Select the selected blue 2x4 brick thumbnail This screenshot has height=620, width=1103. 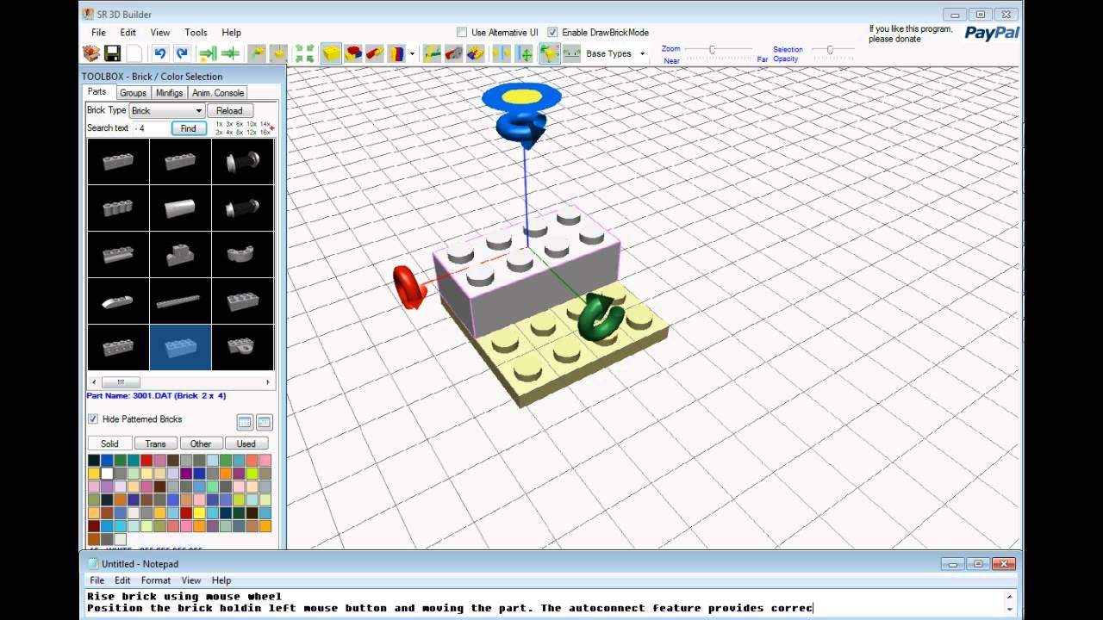180,347
